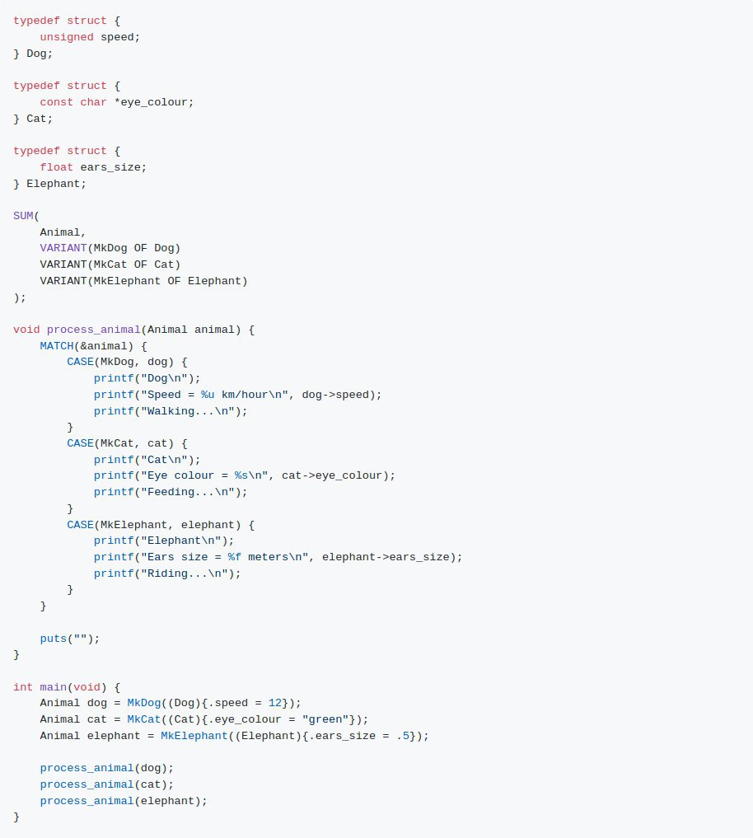Screen dimensions: 753x838
Task: Click the printf with 'Eye colour = %s'
Action: pos(244,475)
